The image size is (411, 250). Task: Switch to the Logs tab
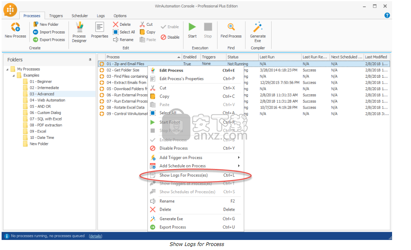pos(101,16)
